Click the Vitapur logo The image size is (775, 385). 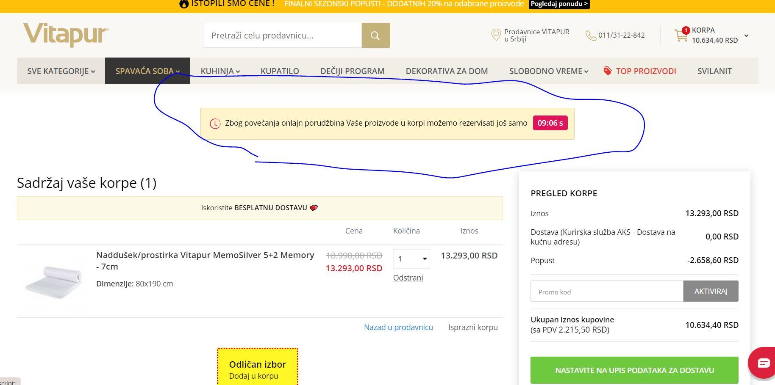[66, 35]
